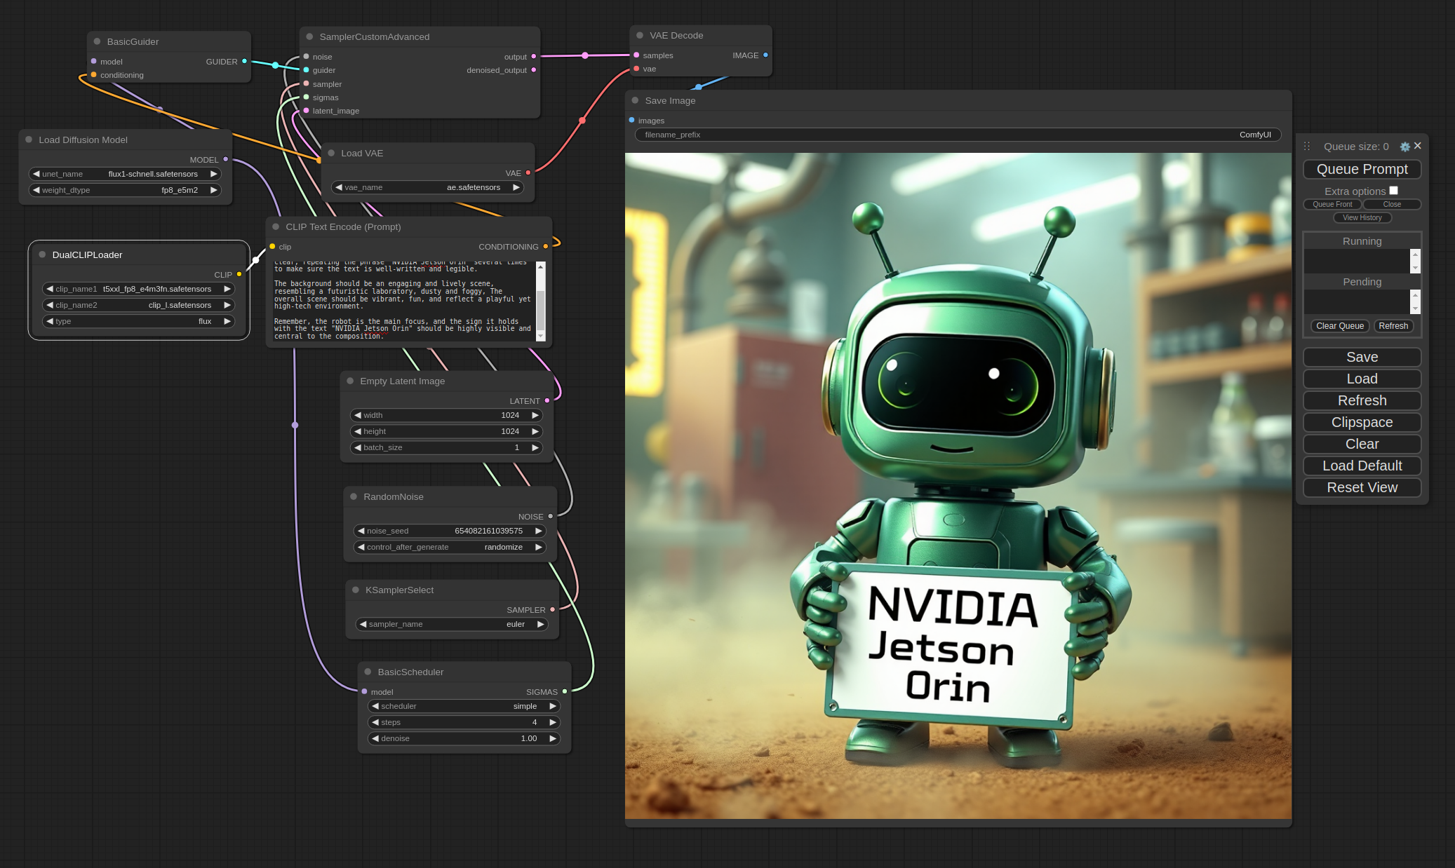Screen dimensions: 1455x868
Task: Click the MODEL output socket on Load Diffusion Model
Action: 225,159
